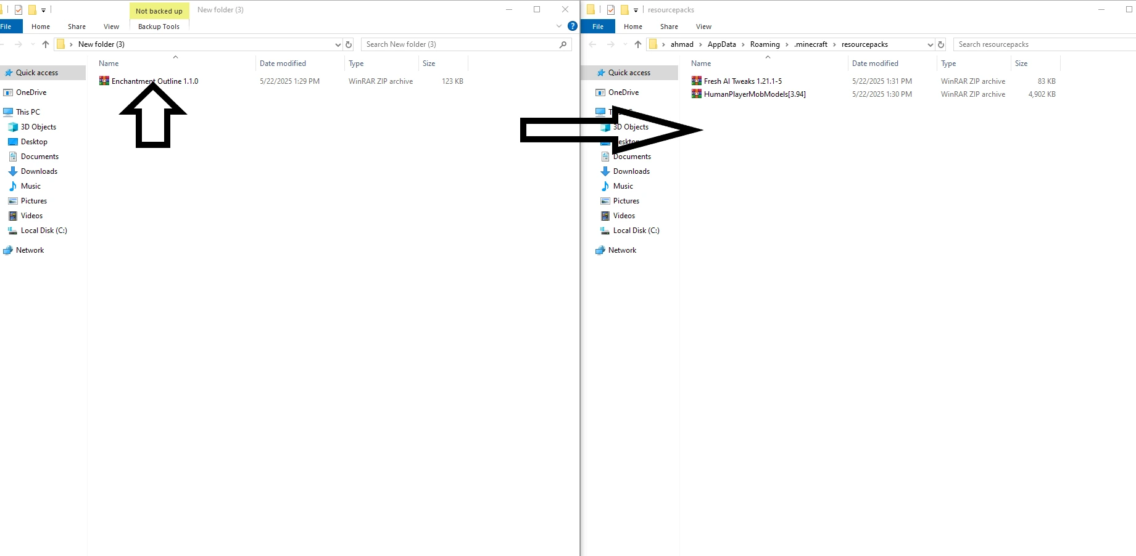Click the Up arrow in resourcepacks window

(638, 44)
